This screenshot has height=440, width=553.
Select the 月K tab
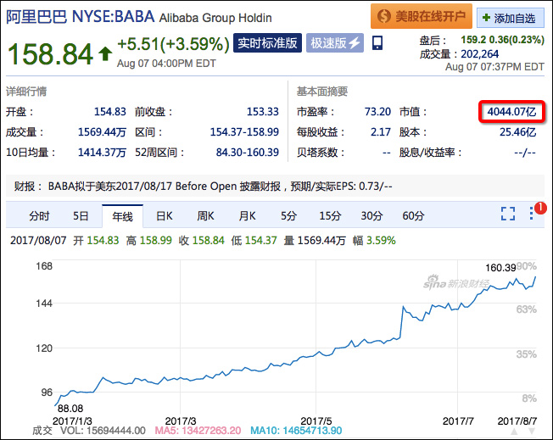tap(247, 215)
